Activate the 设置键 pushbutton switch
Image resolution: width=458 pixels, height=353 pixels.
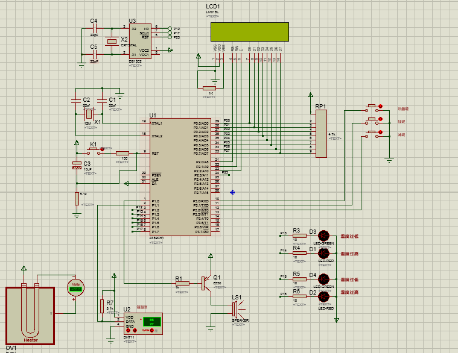tap(372, 108)
